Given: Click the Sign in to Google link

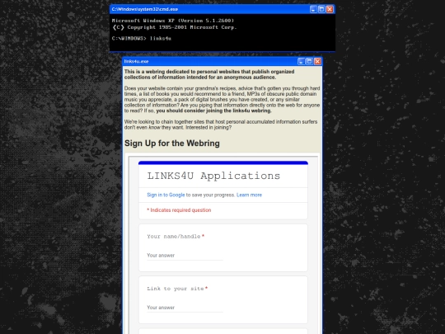Looking at the screenshot, I should [x=166, y=195].
